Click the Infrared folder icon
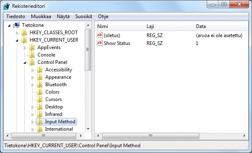Screen dimensions: 252x153 click(40, 114)
